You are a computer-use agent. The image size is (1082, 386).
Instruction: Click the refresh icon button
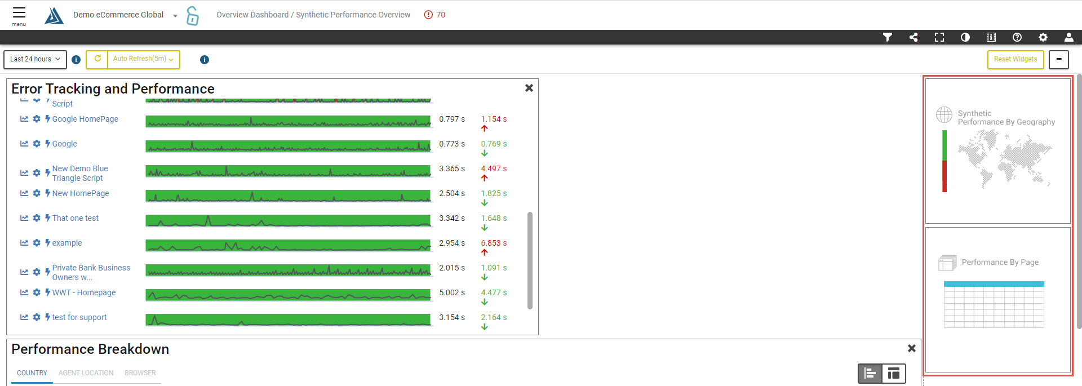97,59
